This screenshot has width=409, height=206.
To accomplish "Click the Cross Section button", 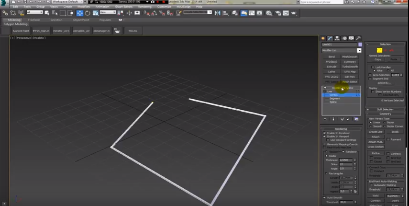I will pos(376,147).
